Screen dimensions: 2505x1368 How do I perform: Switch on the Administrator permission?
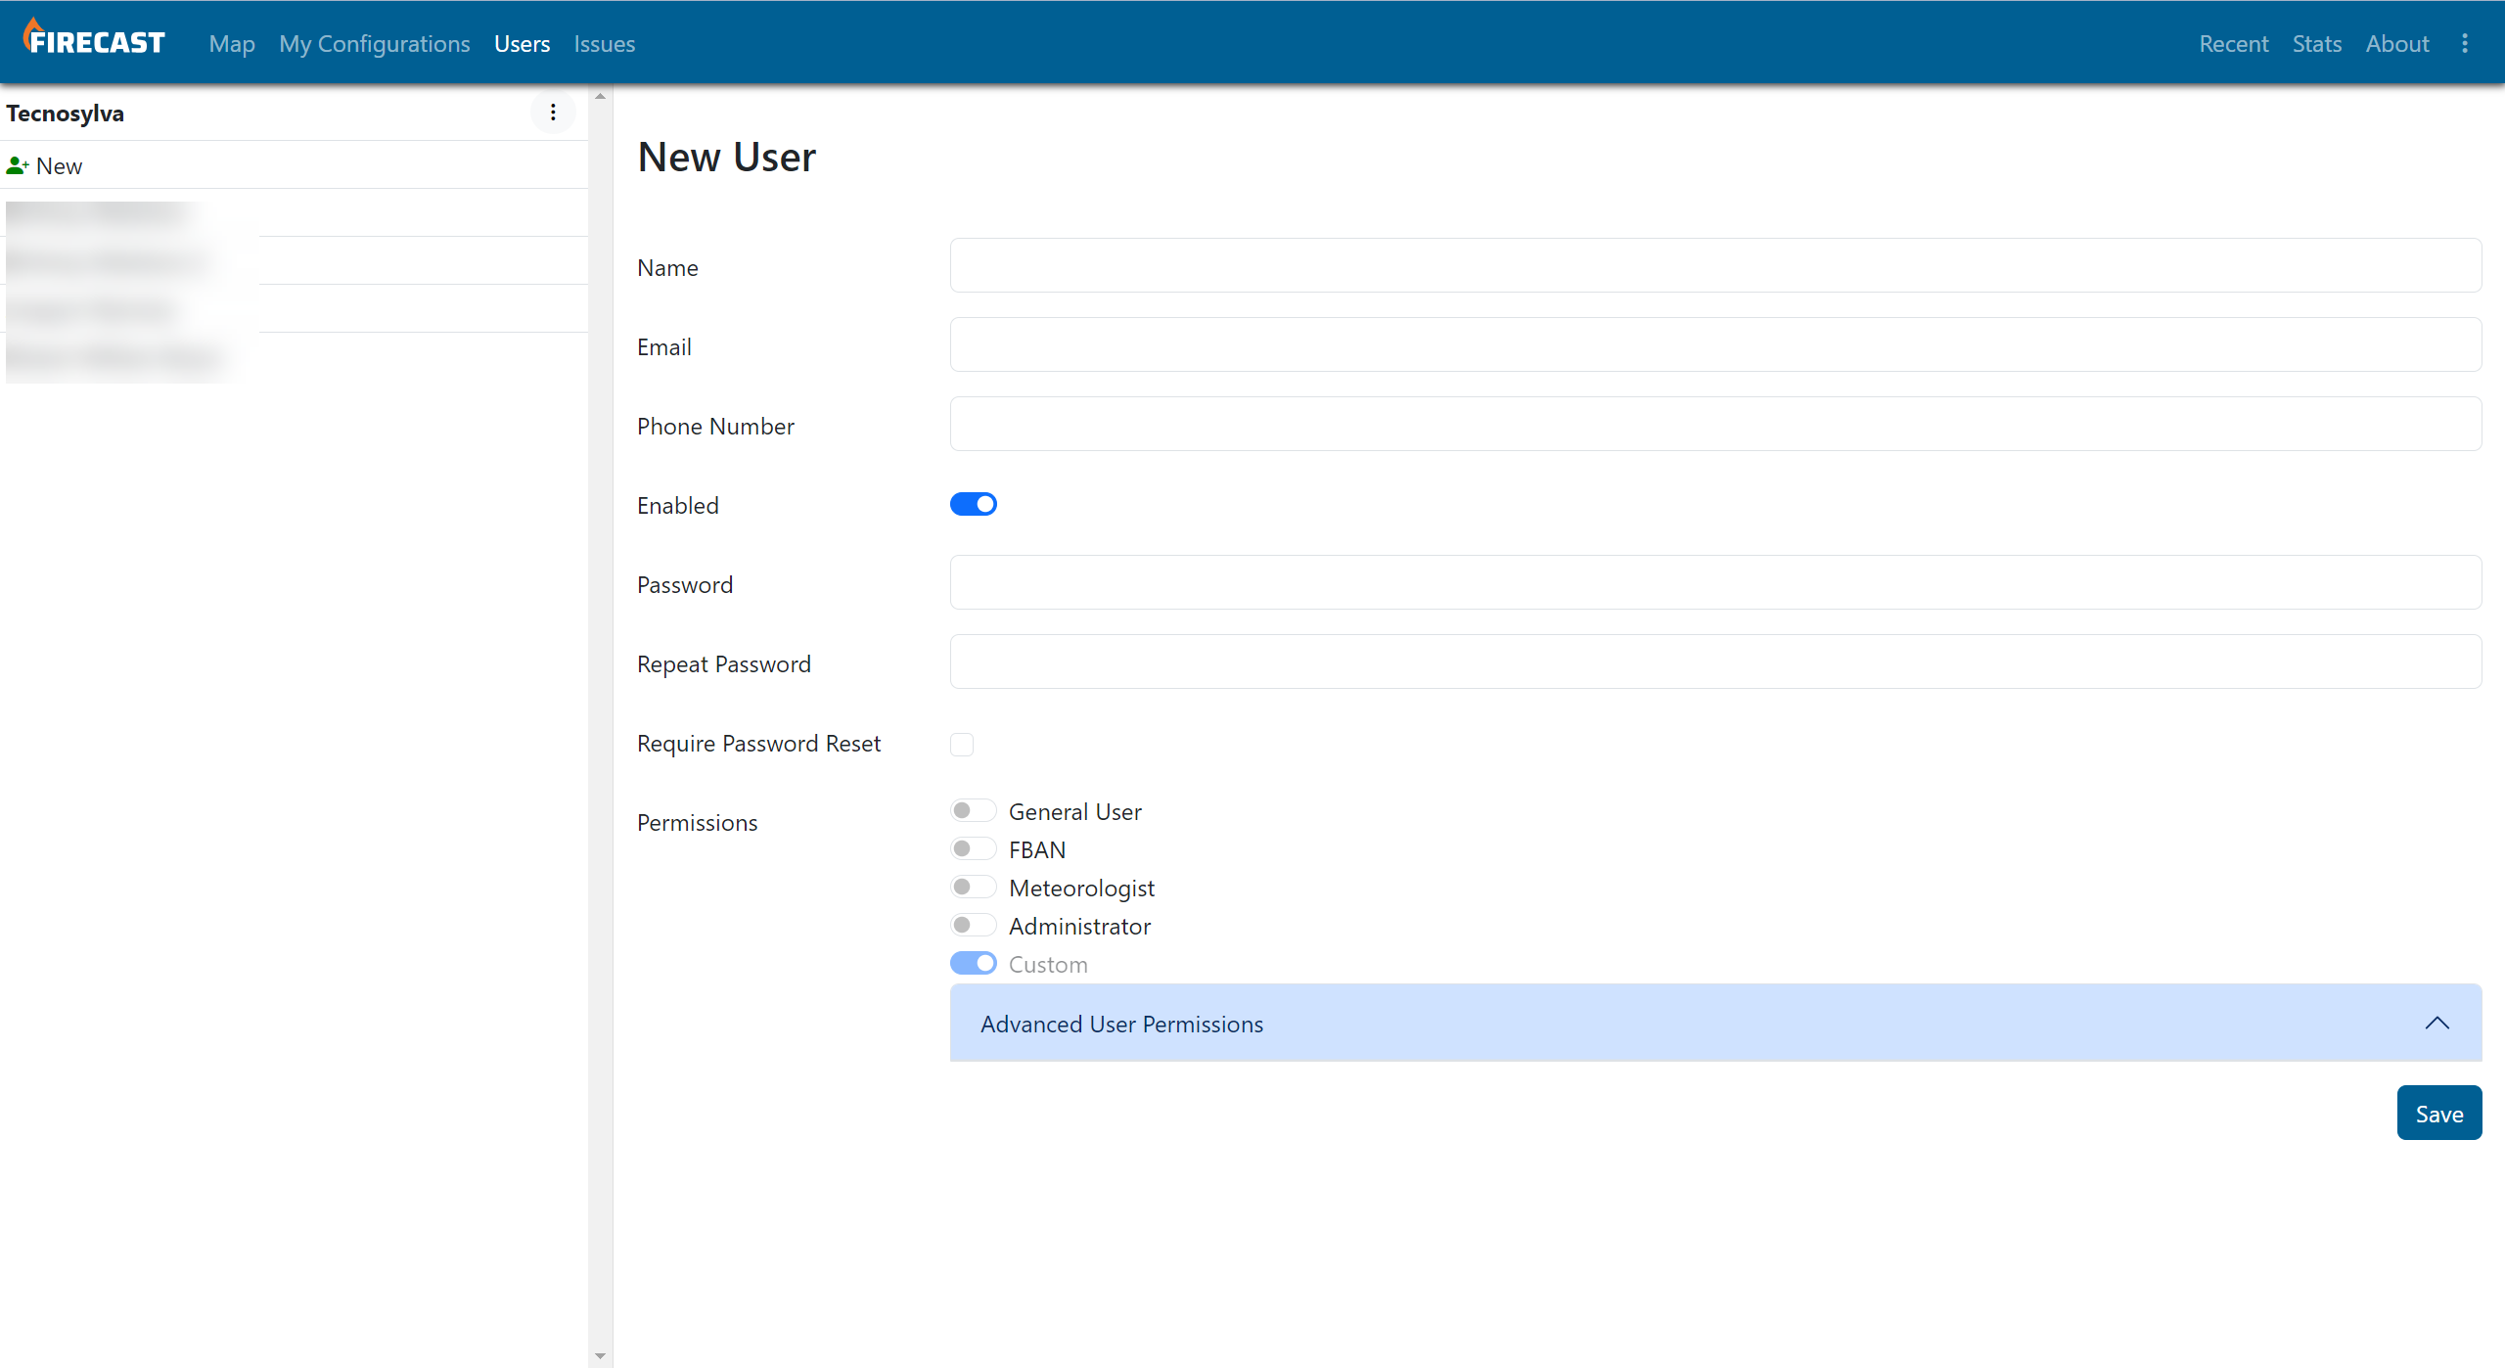[973, 925]
